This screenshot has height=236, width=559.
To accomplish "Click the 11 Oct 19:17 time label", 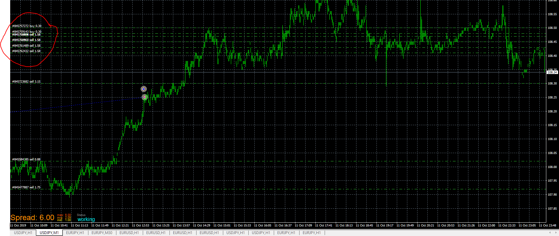I will pyautogui.click(x=385, y=226).
